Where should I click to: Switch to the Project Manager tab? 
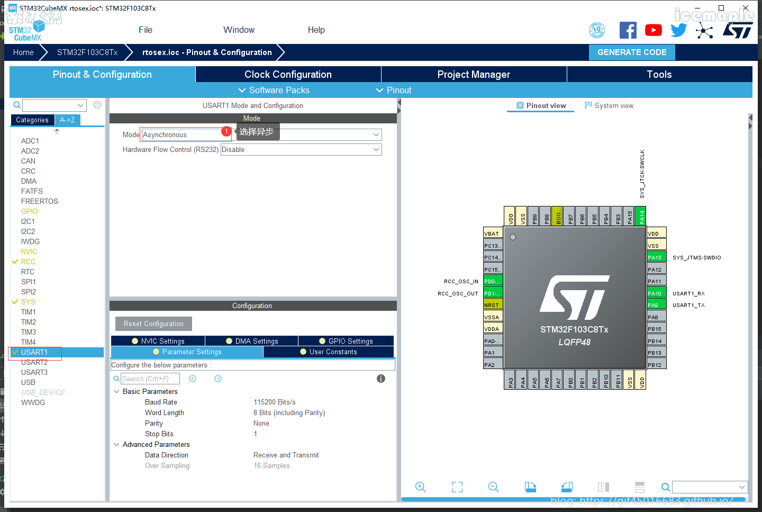pos(474,74)
